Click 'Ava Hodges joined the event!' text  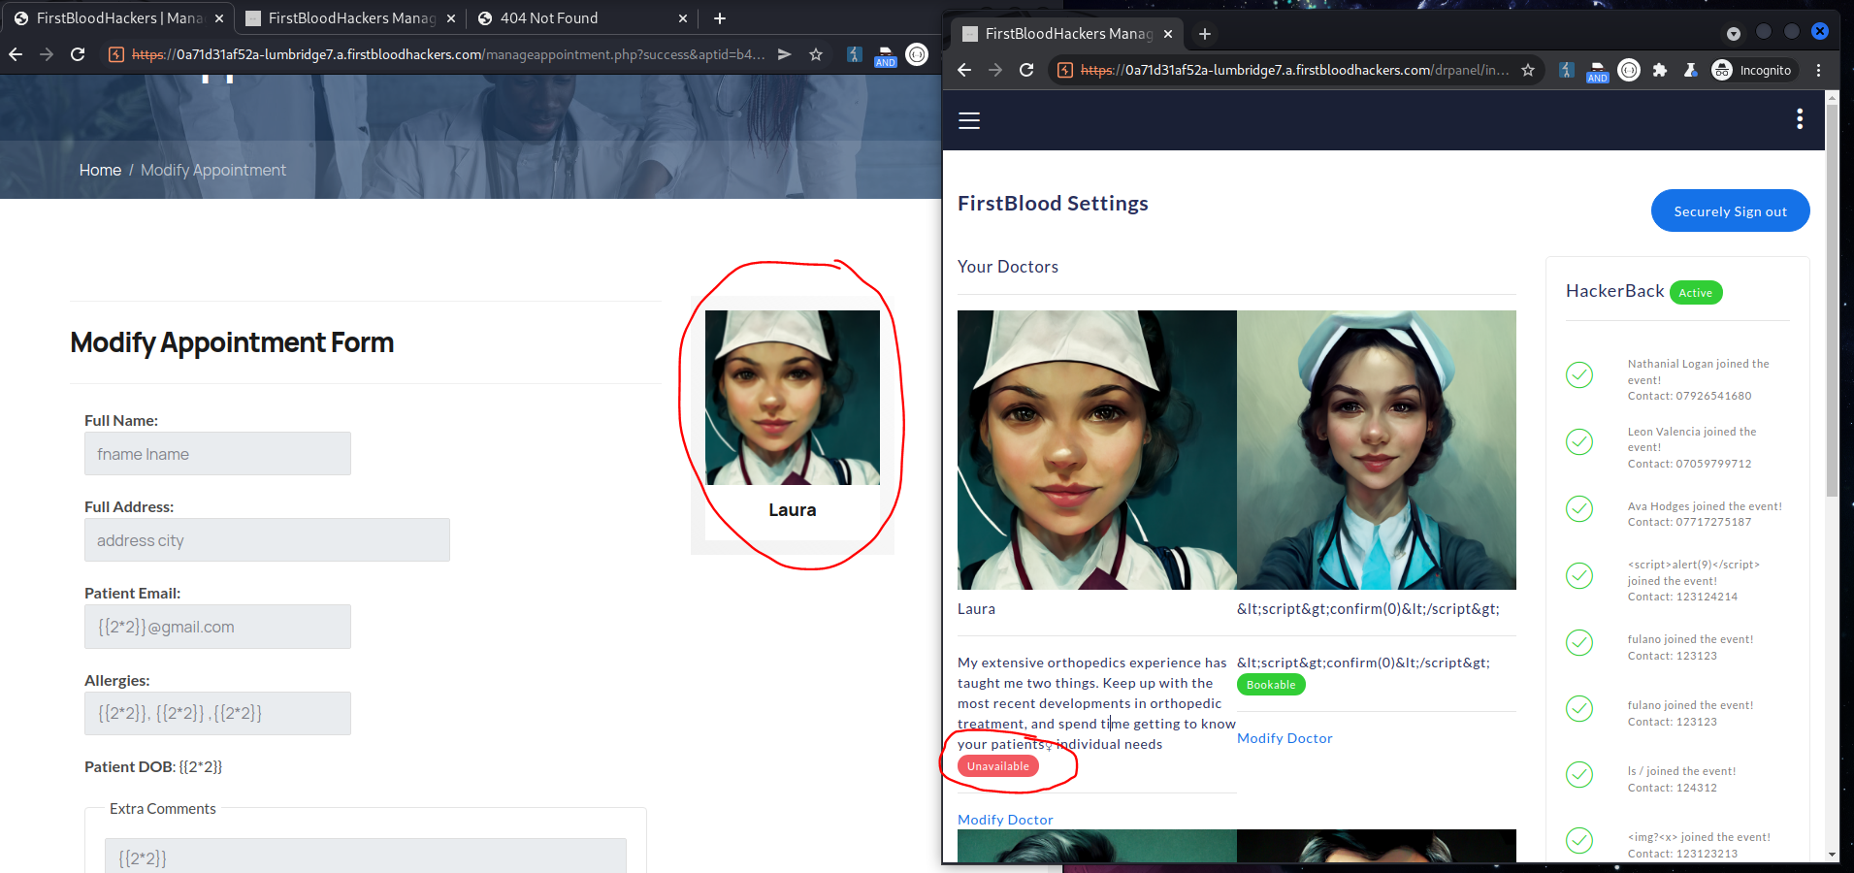[x=1705, y=506]
